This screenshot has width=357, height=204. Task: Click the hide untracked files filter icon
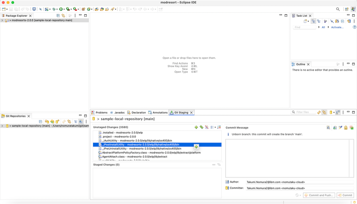207,127
